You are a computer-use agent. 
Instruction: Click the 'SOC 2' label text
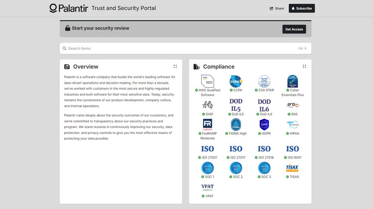click(x=238, y=177)
